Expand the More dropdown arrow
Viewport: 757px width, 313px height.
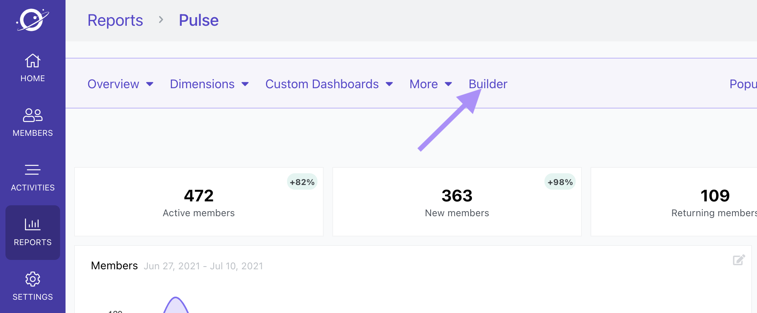coord(449,84)
